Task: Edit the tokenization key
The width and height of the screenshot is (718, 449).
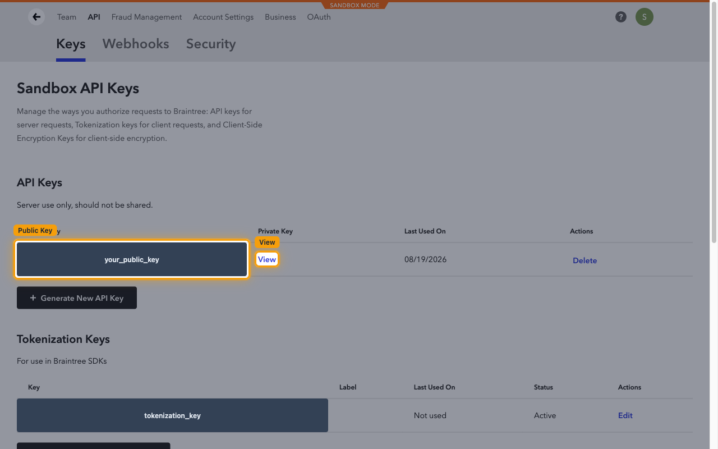Action: (x=625, y=415)
